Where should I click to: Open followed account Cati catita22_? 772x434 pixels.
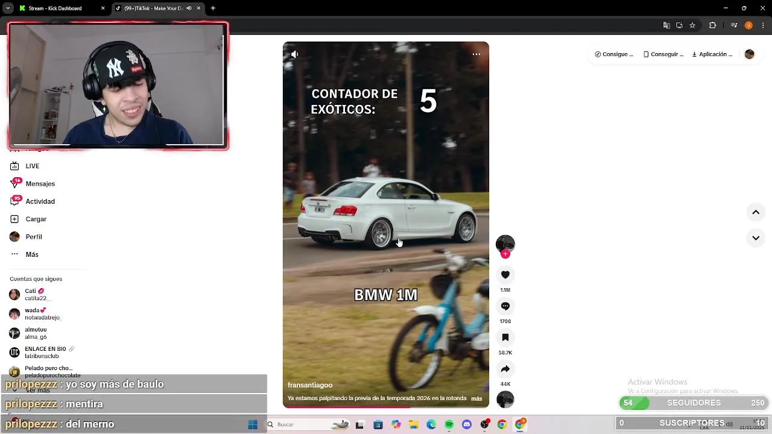click(x=30, y=294)
